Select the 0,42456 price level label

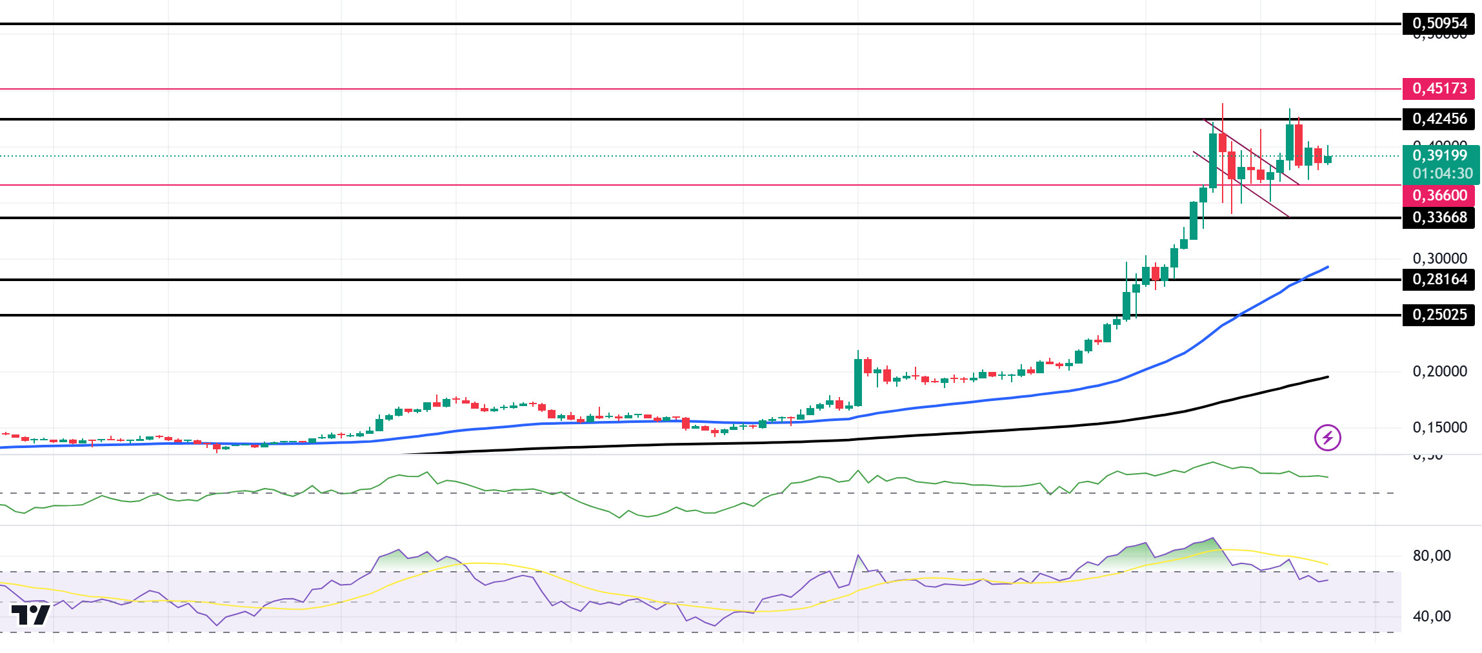point(1438,119)
